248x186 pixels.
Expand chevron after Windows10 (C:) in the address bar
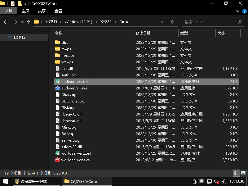coord(96,22)
